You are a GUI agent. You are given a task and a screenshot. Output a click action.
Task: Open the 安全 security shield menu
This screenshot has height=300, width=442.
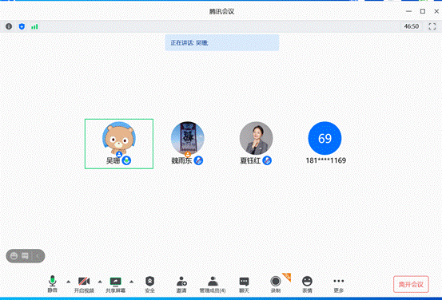(x=149, y=285)
